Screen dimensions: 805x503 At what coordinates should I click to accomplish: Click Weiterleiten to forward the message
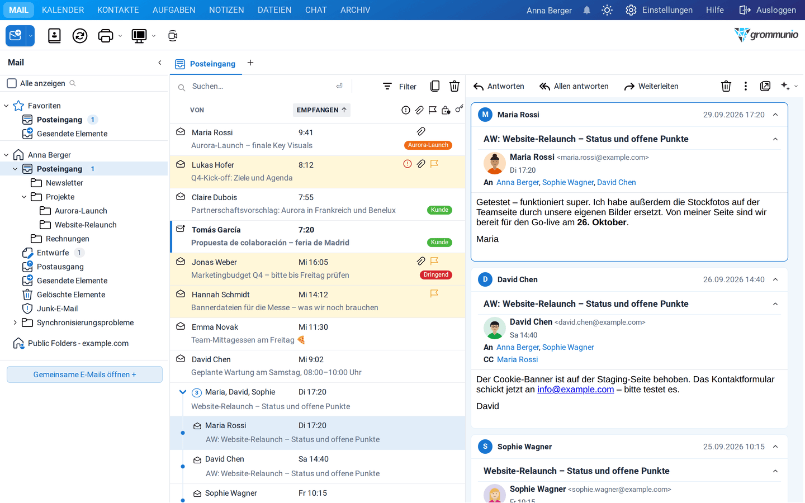(651, 86)
